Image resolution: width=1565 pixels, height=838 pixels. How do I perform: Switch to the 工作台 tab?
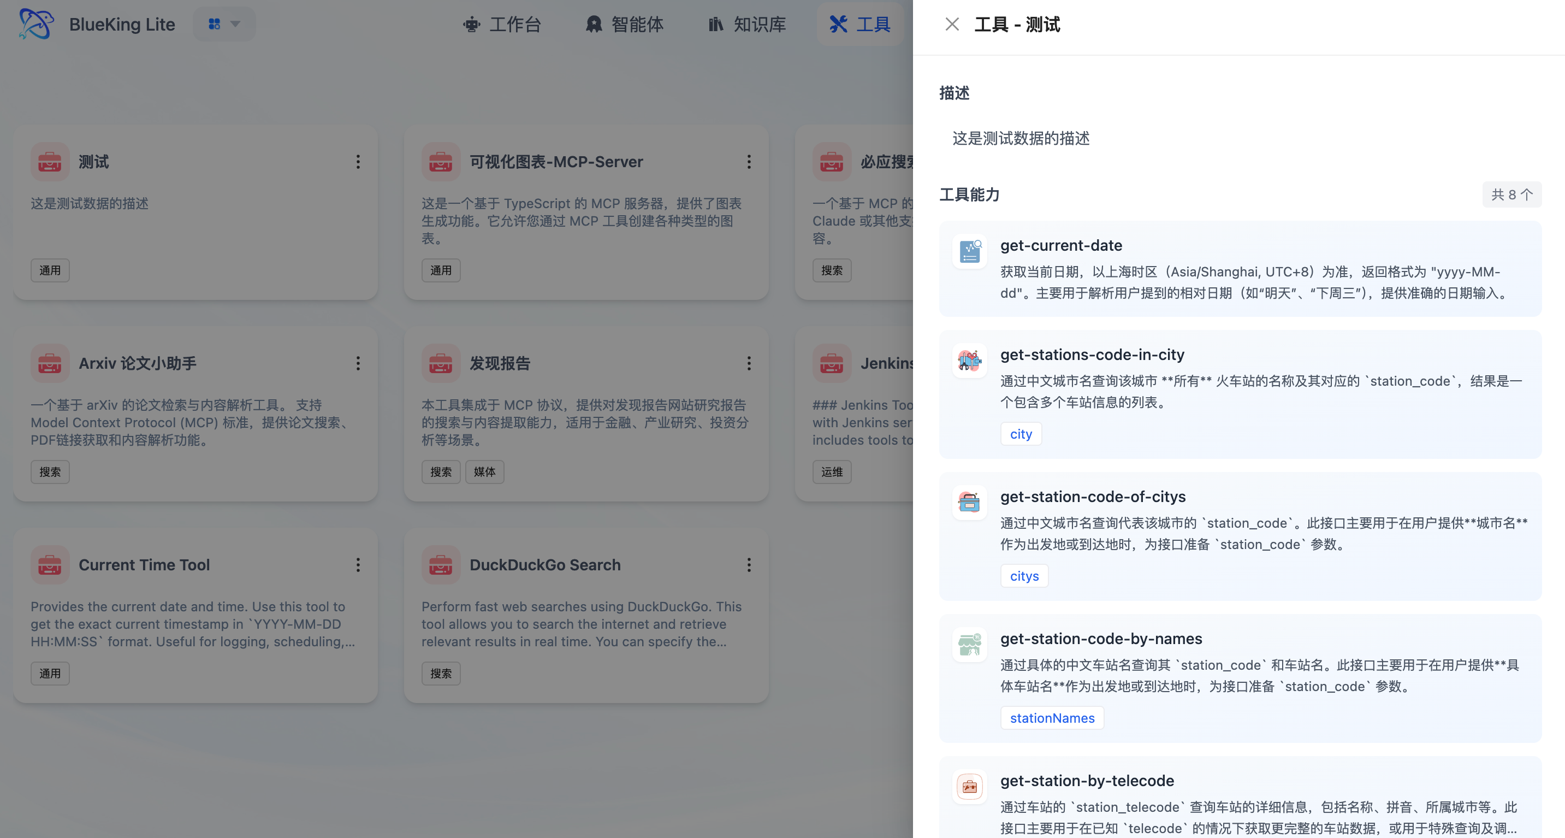502,24
